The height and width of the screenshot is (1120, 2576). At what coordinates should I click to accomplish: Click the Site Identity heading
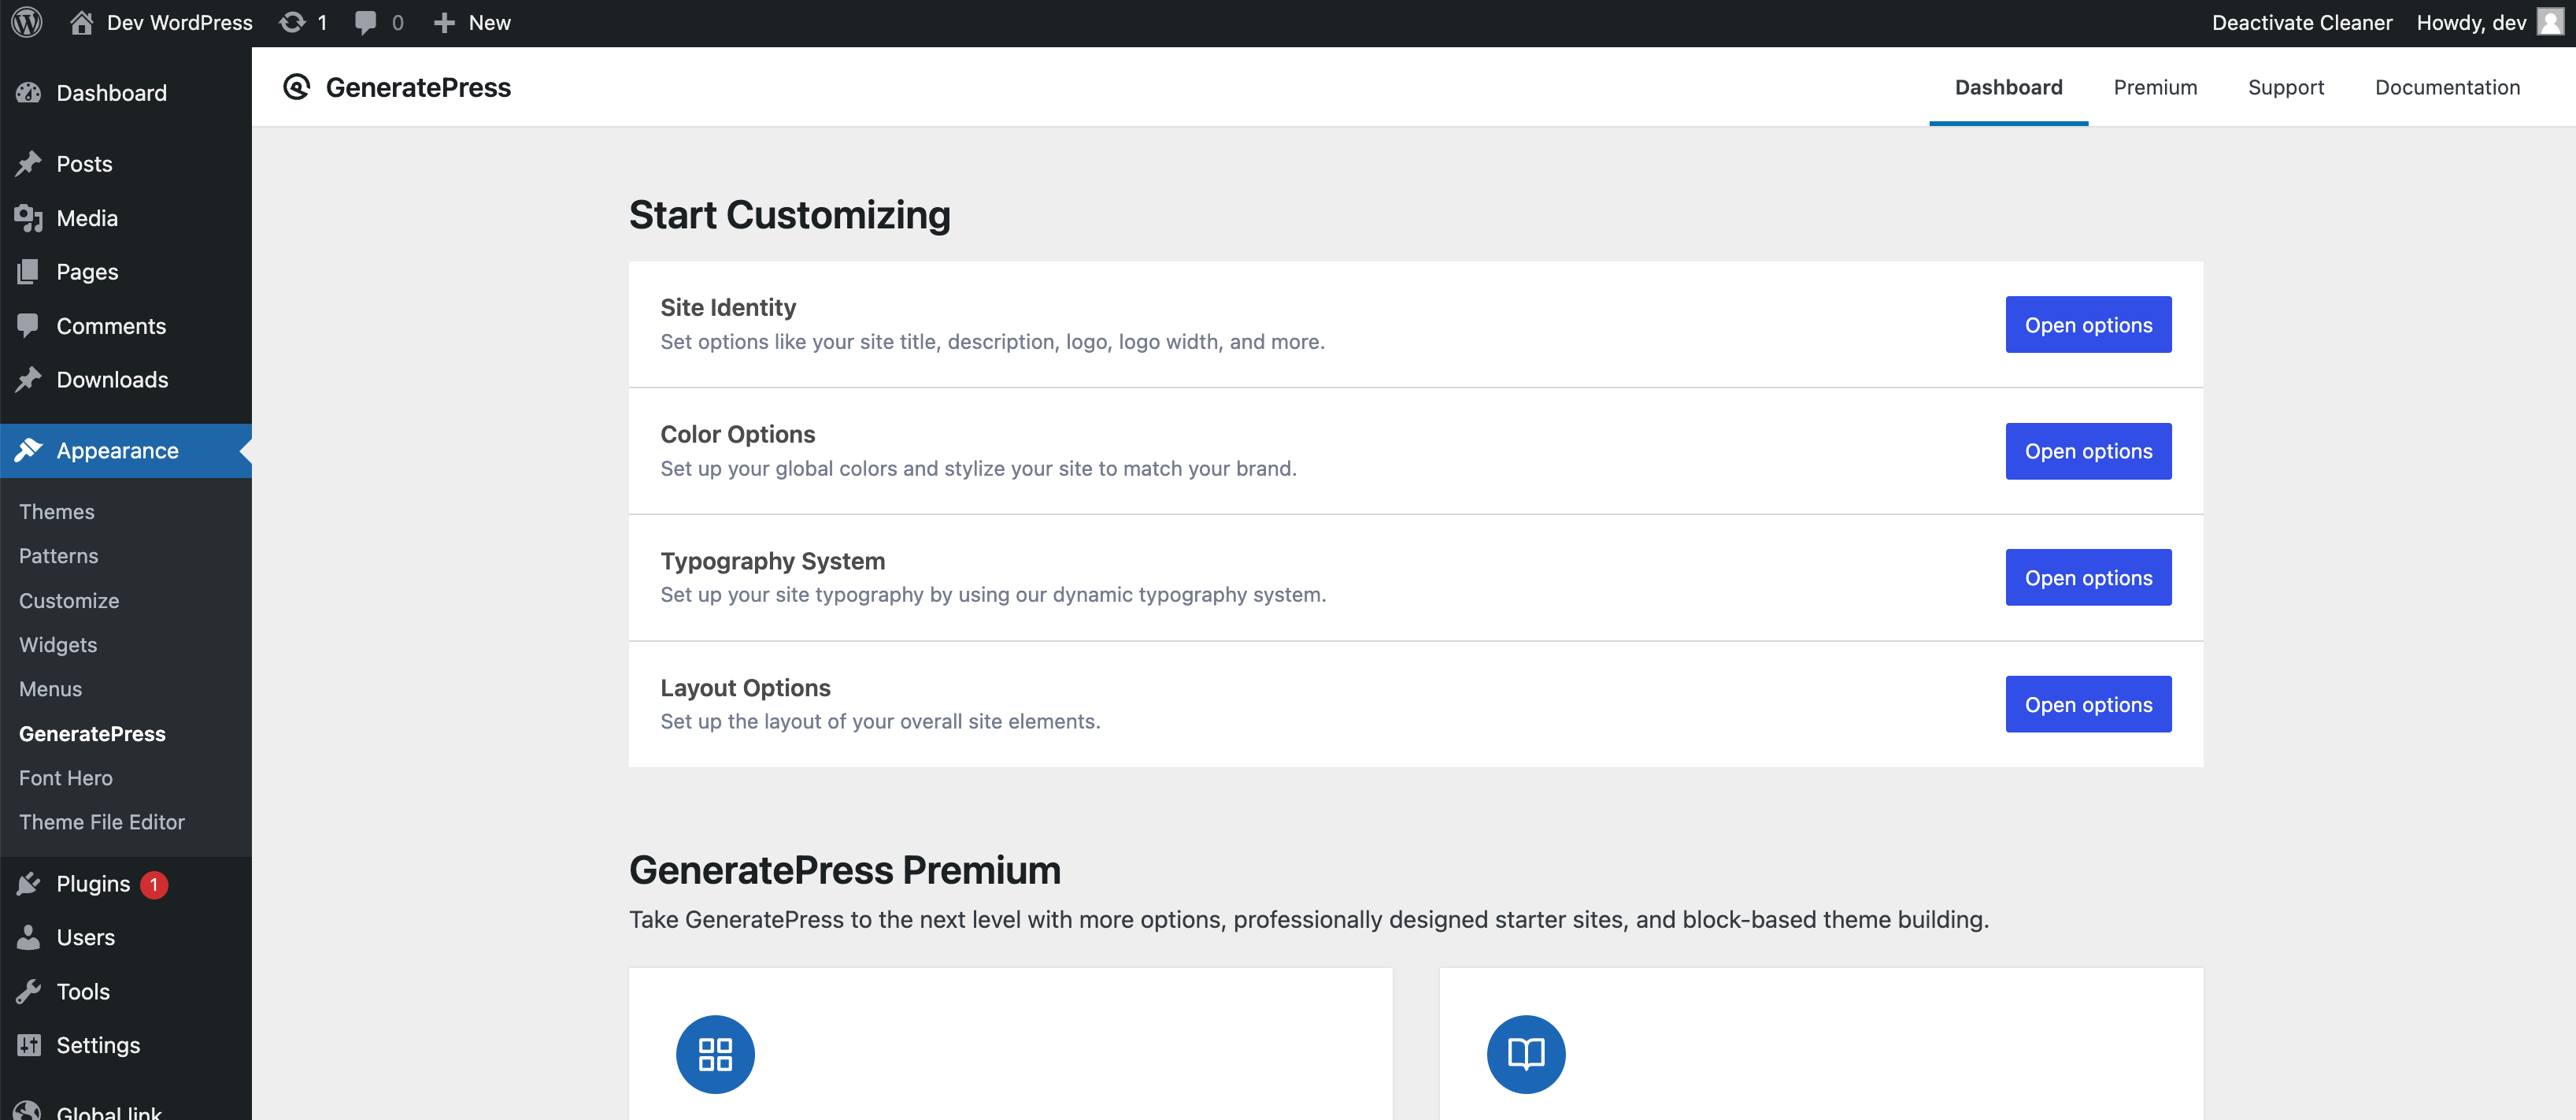(x=728, y=307)
